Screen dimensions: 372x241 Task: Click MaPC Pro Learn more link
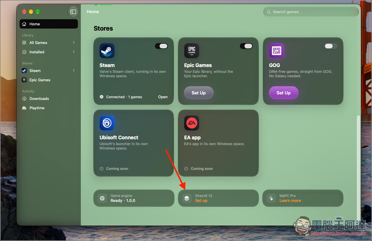click(290, 201)
